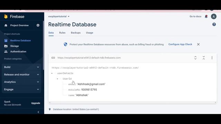This screenshot has height=124, width=221.
Task: Click the email value Abhihsek@gmail.com
Action: [x=91, y=84]
